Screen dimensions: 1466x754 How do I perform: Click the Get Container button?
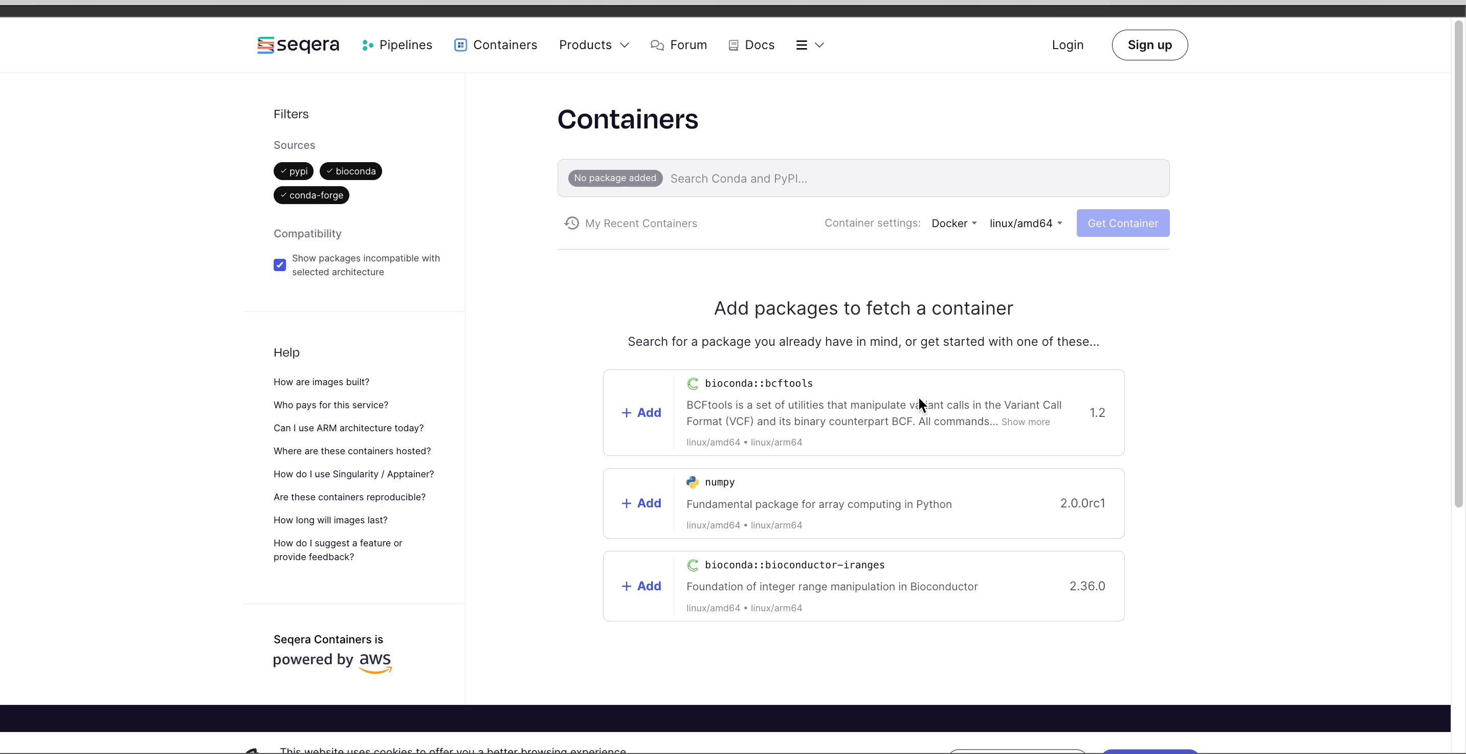click(x=1123, y=222)
